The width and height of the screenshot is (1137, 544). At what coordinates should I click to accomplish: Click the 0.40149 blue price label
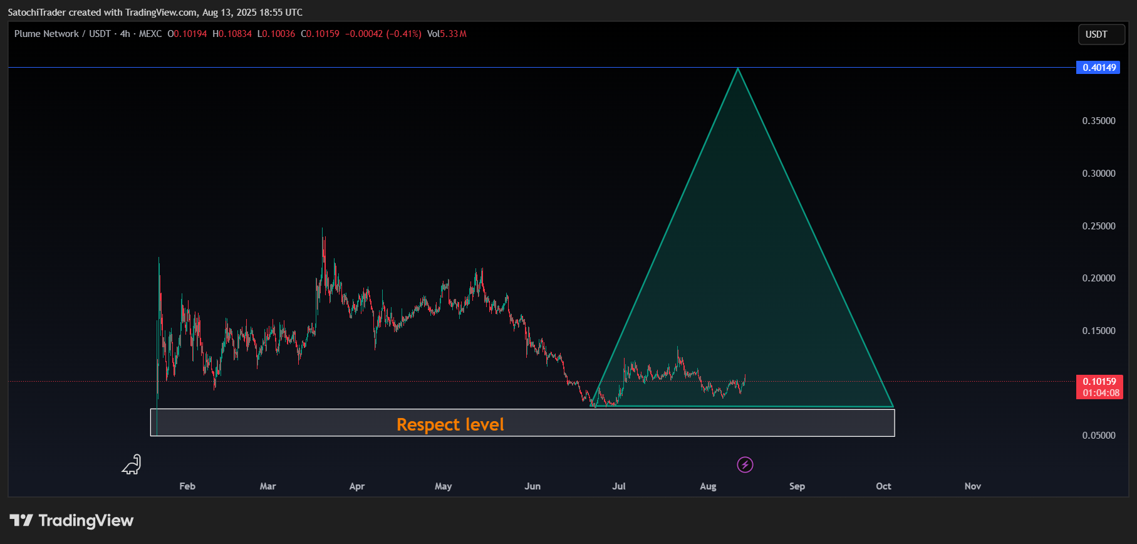tap(1099, 68)
